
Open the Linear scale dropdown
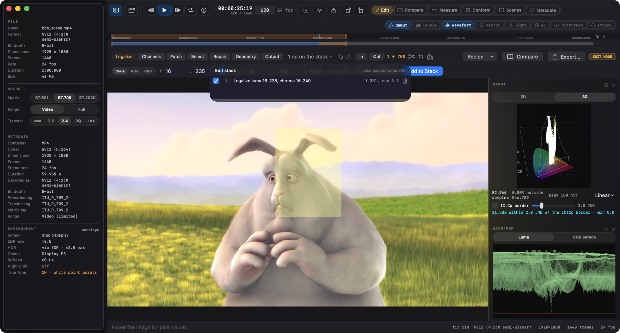point(604,195)
